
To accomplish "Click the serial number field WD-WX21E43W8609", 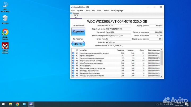I will (119, 29).
